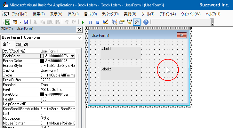
Task: Select the Font property value MS UI Gothic
Action: (x=58, y=90)
